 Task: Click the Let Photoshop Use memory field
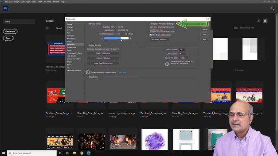119,34
